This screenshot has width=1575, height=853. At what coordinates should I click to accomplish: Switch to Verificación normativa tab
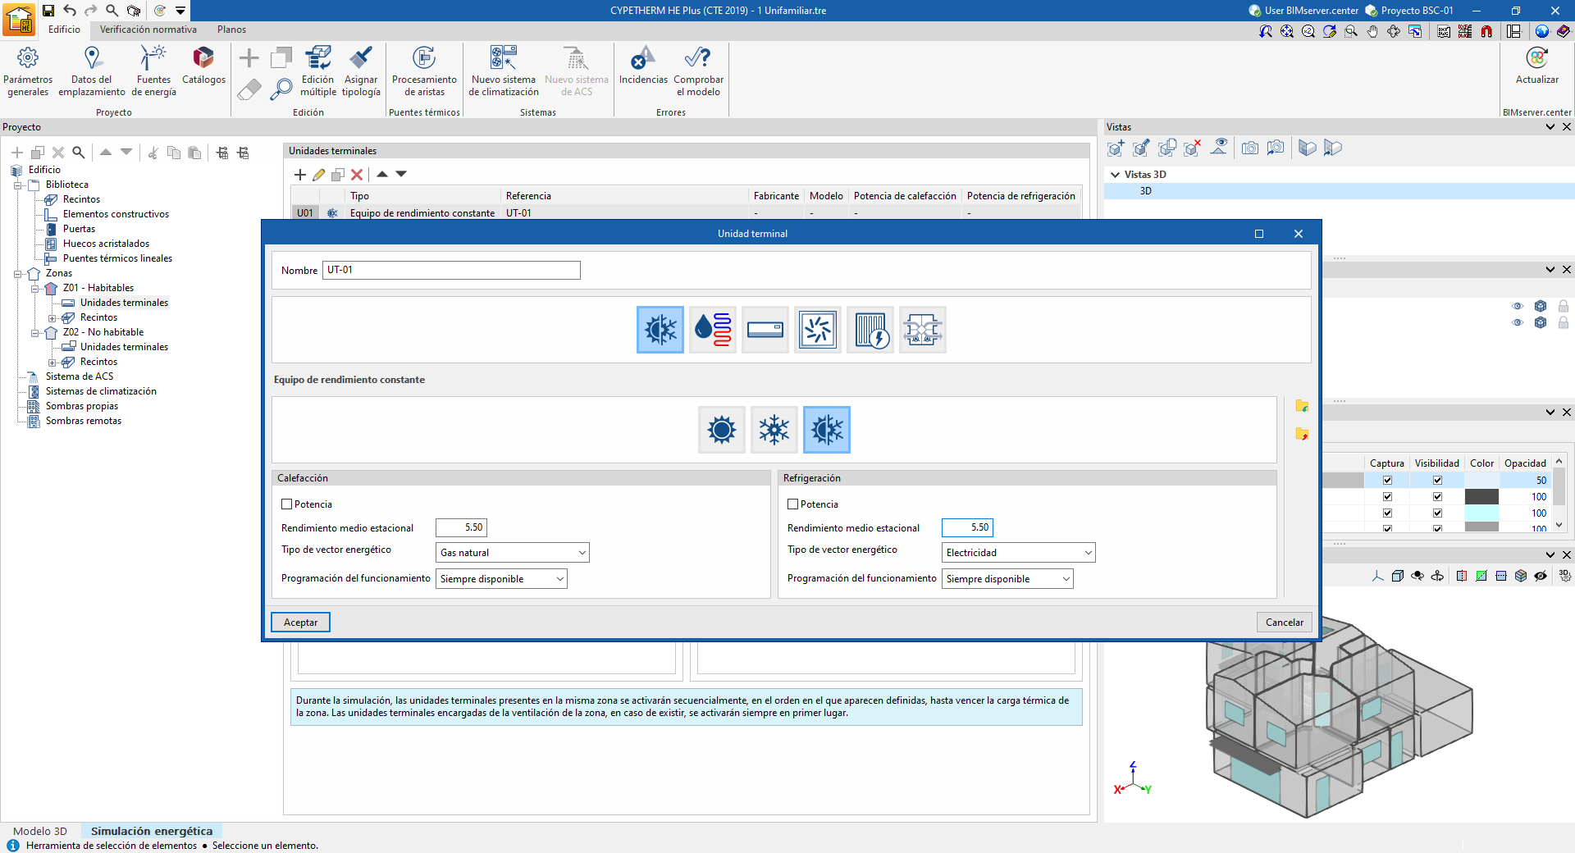point(148,30)
